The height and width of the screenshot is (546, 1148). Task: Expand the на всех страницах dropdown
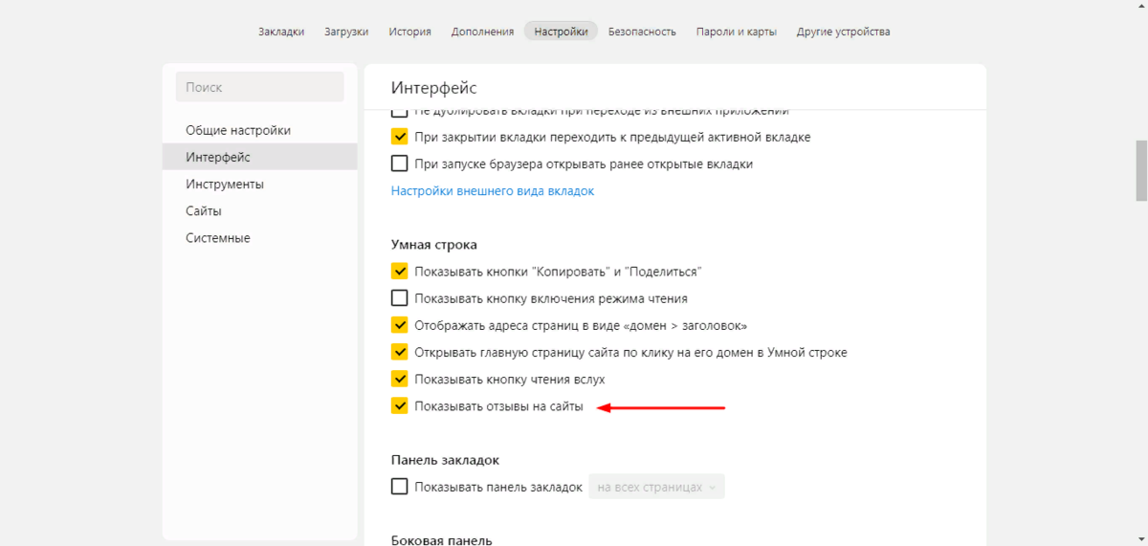pyautogui.click(x=656, y=487)
